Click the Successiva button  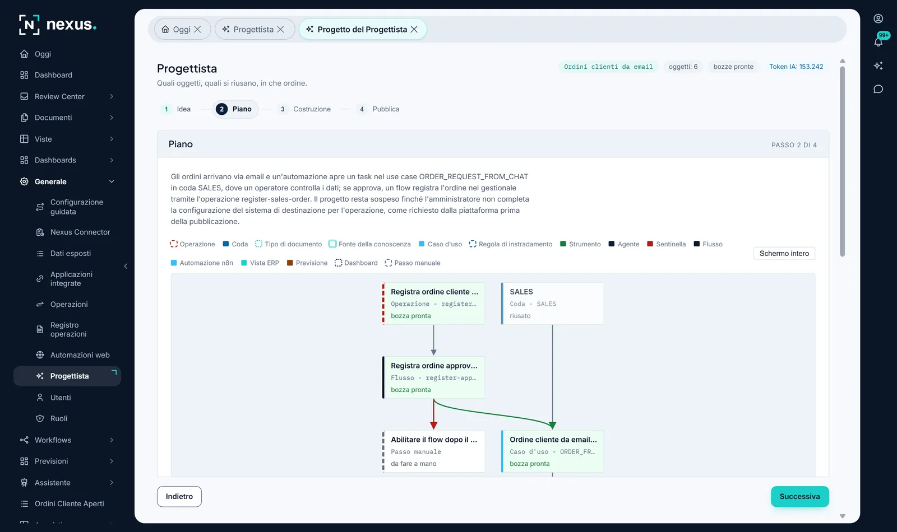(x=800, y=497)
